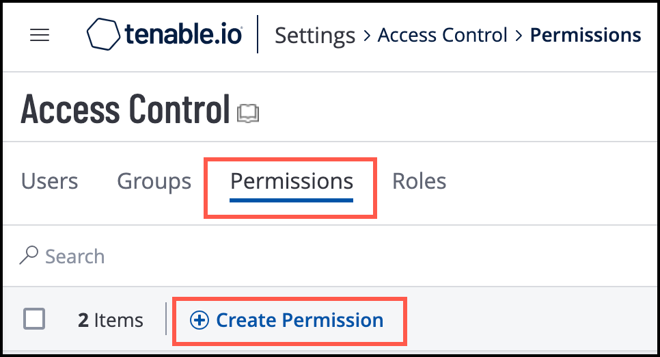Toggle the select-all items checkbox
Viewport: 660px width, 357px height.
[x=34, y=319]
